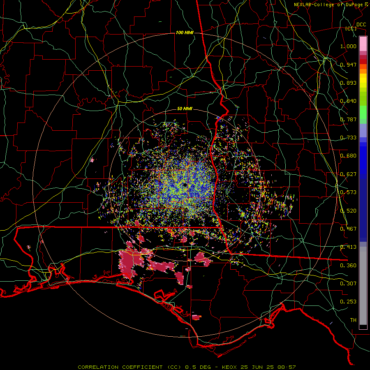Click the product title 'CORRELATION COEFFICIENT (CC)'
This screenshot has height=370, width=370.
tap(129, 367)
